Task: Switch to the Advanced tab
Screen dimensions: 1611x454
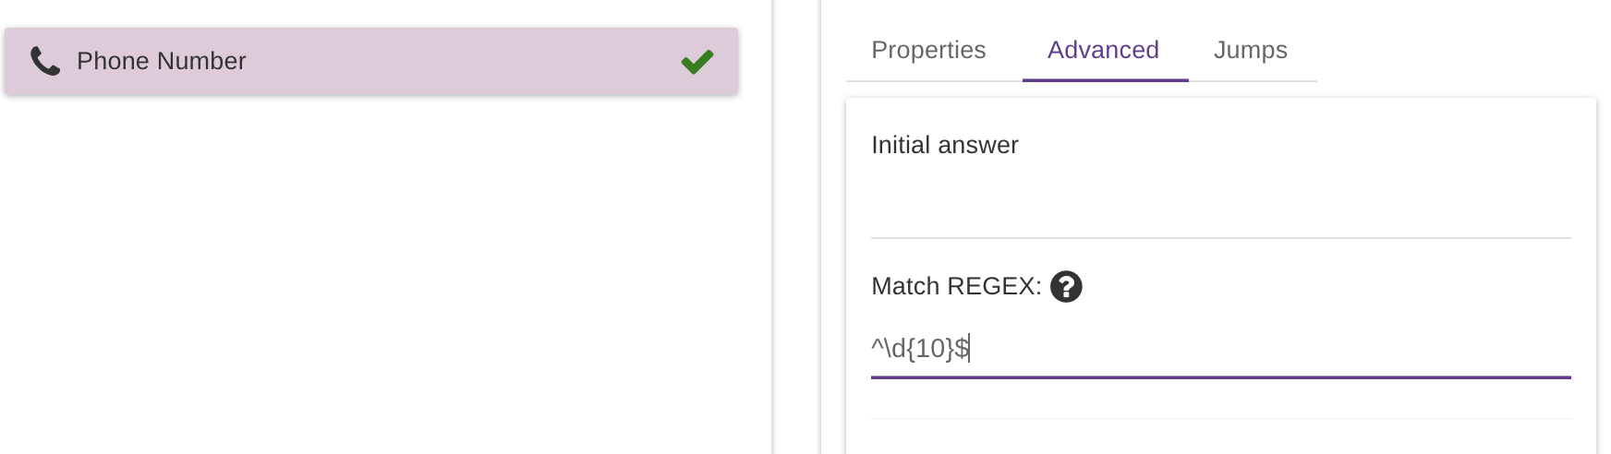Action: (1103, 50)
